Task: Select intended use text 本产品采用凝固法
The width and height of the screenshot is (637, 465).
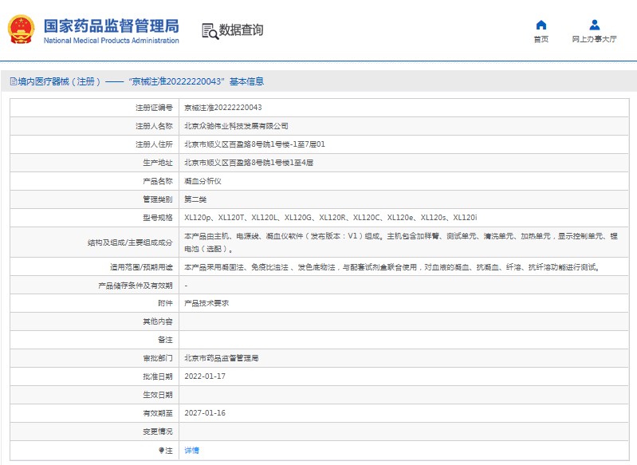Action: pos(392,267)
